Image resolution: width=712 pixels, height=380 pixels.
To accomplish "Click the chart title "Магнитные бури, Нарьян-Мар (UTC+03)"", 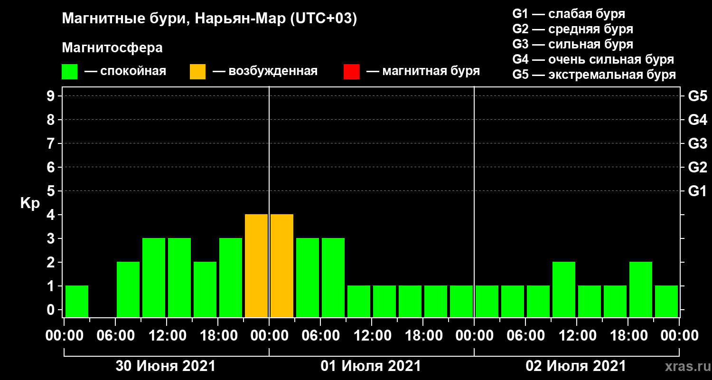I will 209,19.
